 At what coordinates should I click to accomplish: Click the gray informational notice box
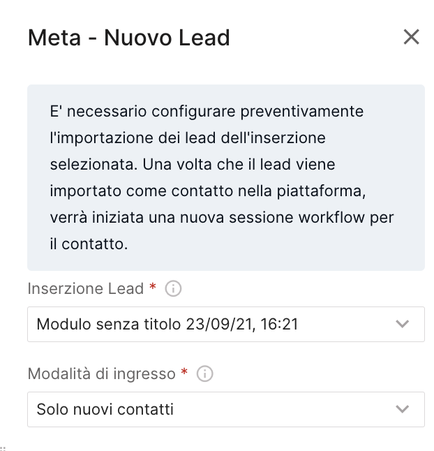point(226,177)
